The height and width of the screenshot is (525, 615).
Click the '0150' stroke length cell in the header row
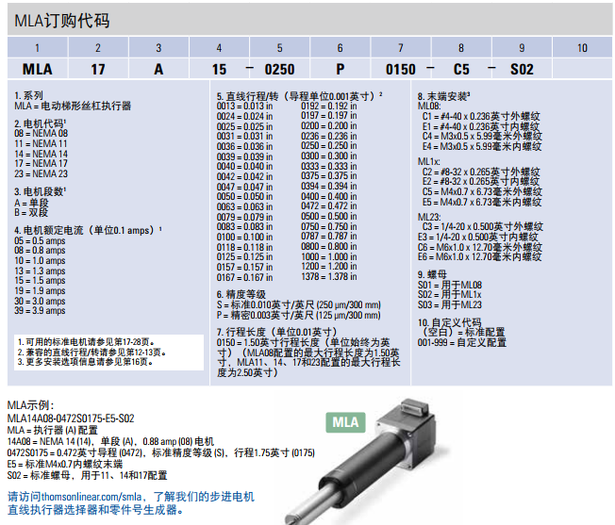tap(401, 70)
